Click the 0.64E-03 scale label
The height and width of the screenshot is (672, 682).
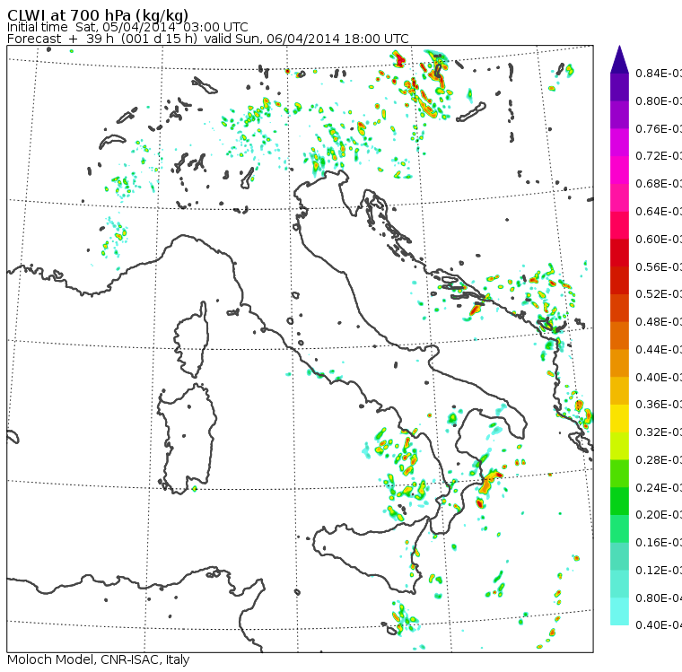tap(659, 212)
